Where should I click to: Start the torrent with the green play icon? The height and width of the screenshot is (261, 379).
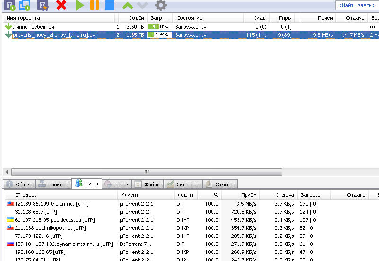click(x=80, y=6)
